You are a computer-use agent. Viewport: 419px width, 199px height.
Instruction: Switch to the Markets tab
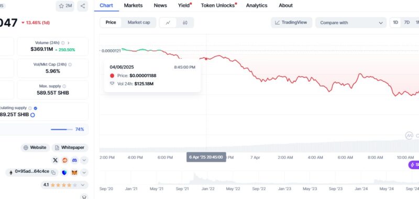(133, 5)
